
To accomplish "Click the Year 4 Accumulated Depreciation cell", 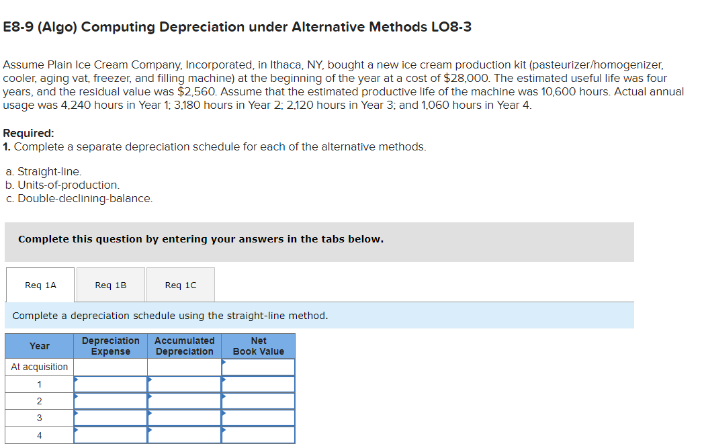I will 185,434.
